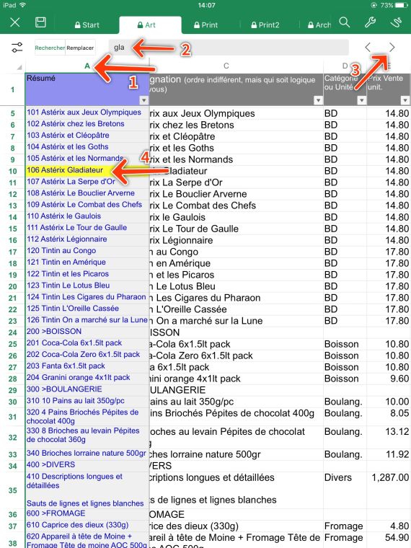Select the Résumé header cell
This screenshot has width=411, height=548.
[x=87, y=89]
